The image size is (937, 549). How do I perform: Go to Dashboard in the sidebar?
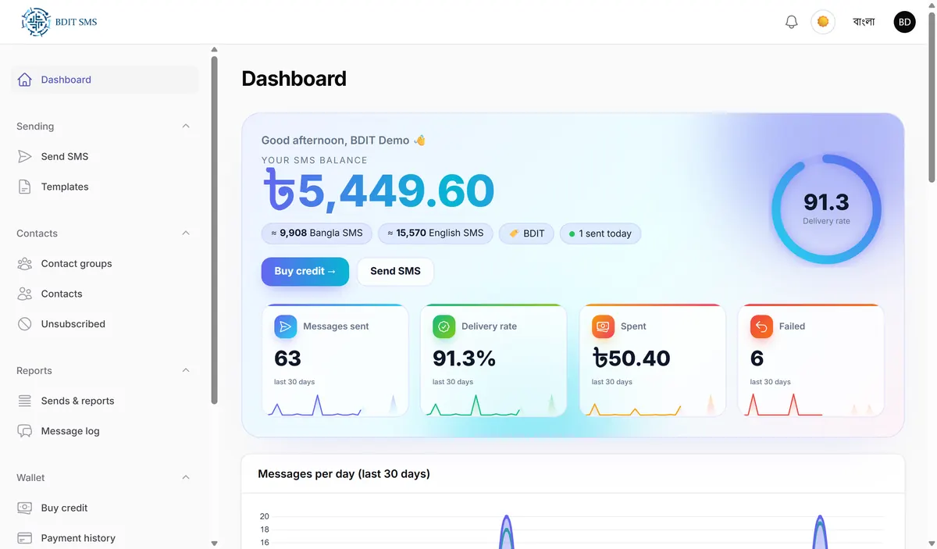click(105, 80)
